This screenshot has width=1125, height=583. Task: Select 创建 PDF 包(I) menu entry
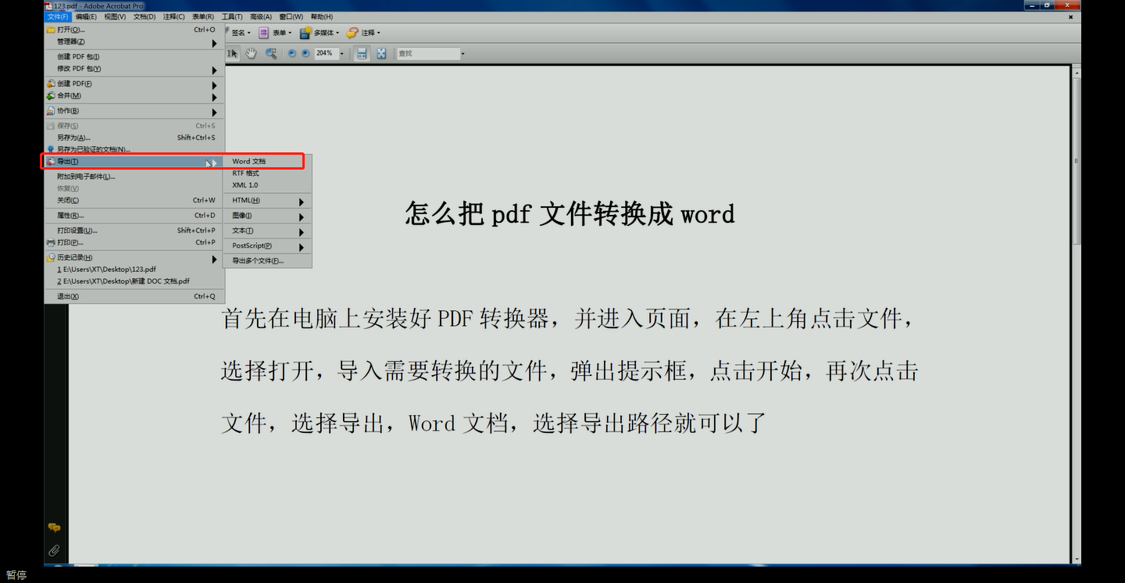(x=134, y=56)
